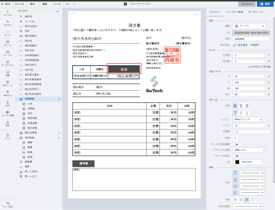
Task: Click the ツリー表示 icon
Action: (x=8, y=204)
